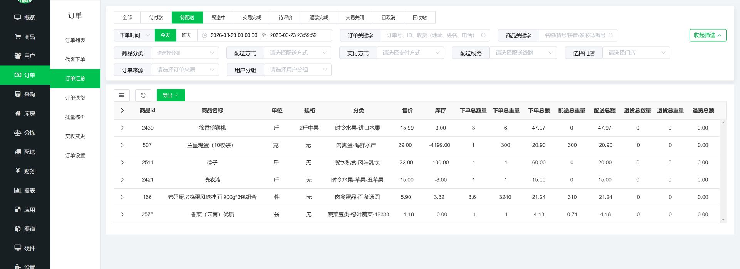Open the 下单时间 dropdown
This screenshot has height=269, width=740.
point(134,35)
